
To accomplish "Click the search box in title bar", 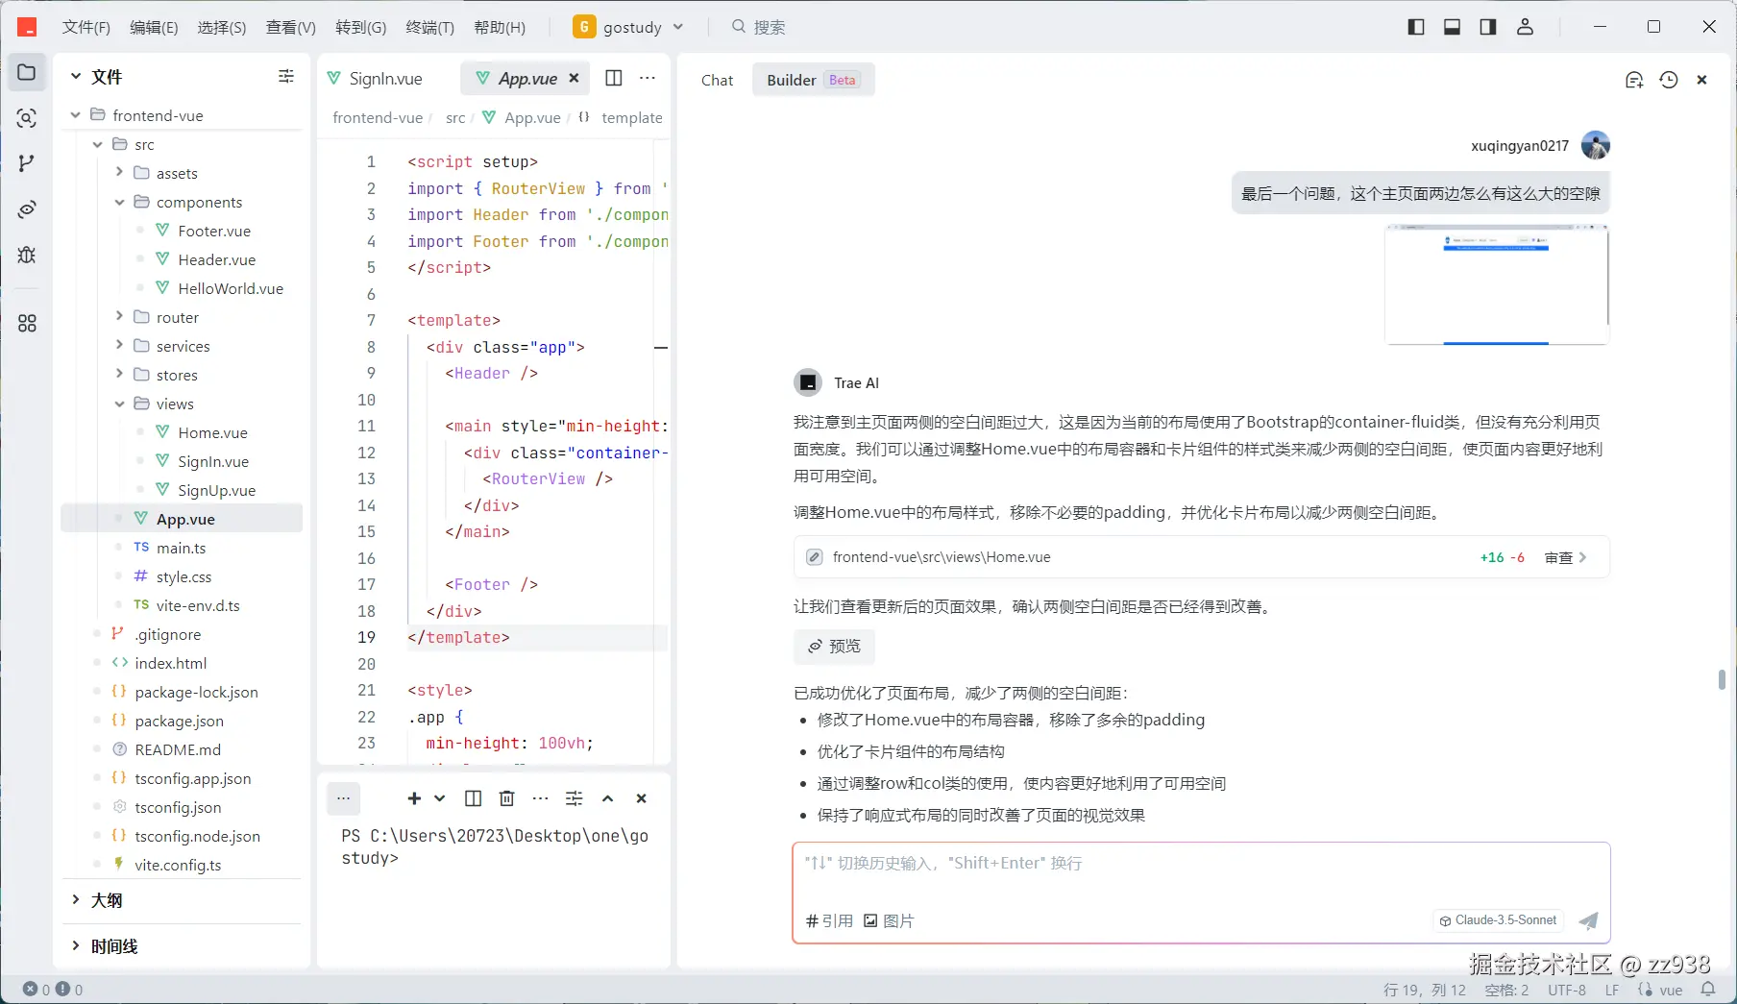I will pyautogui.click(x=759, y=27).
